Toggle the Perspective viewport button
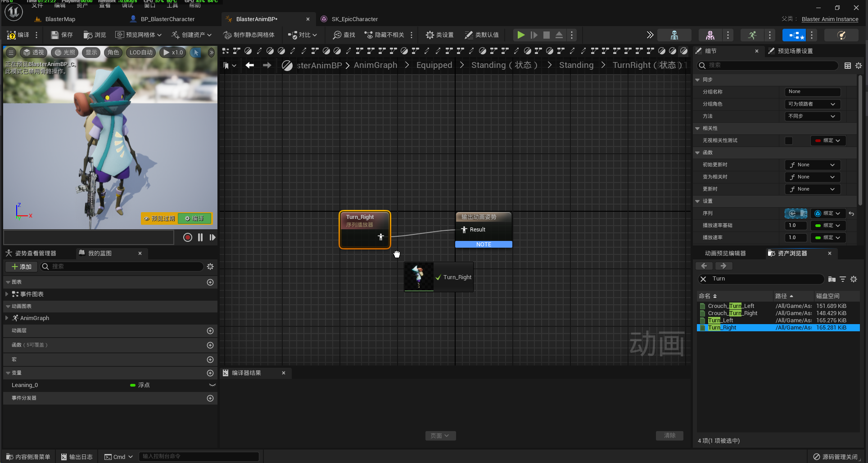868x463 pixels. (34, 52)
